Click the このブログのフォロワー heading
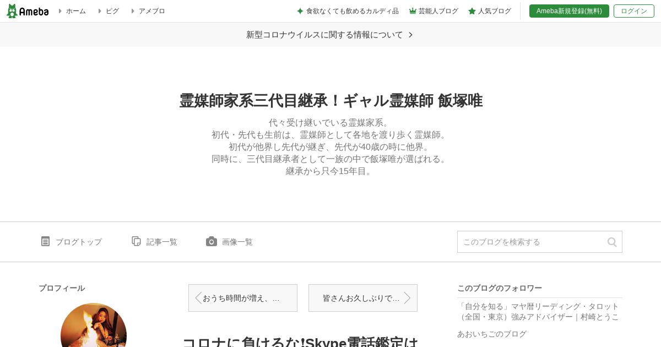This screenshot has height=347, width=661. [500, 288]
